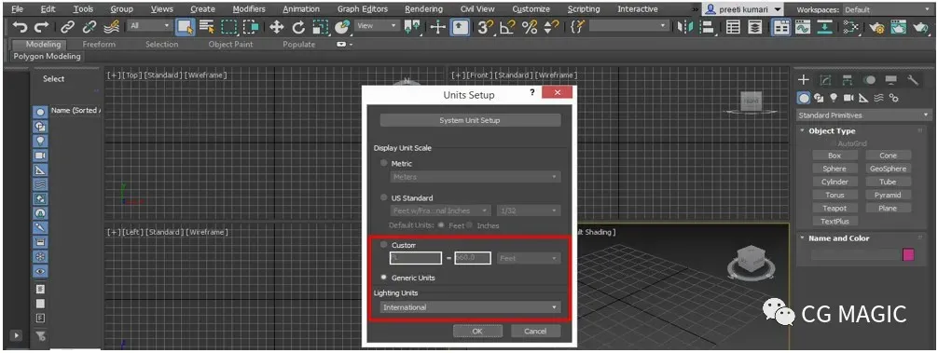938x353 pixels.
Task: Switch to Hierarchy panel in command panel
Action: click(x=848, y=80)
